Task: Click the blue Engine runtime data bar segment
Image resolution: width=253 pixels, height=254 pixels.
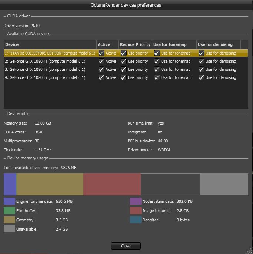Action: tap(10, 184)
